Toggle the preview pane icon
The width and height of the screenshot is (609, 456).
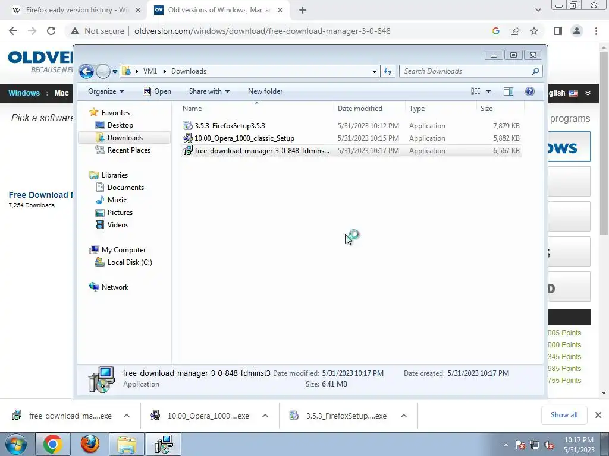tap(508, 91)
